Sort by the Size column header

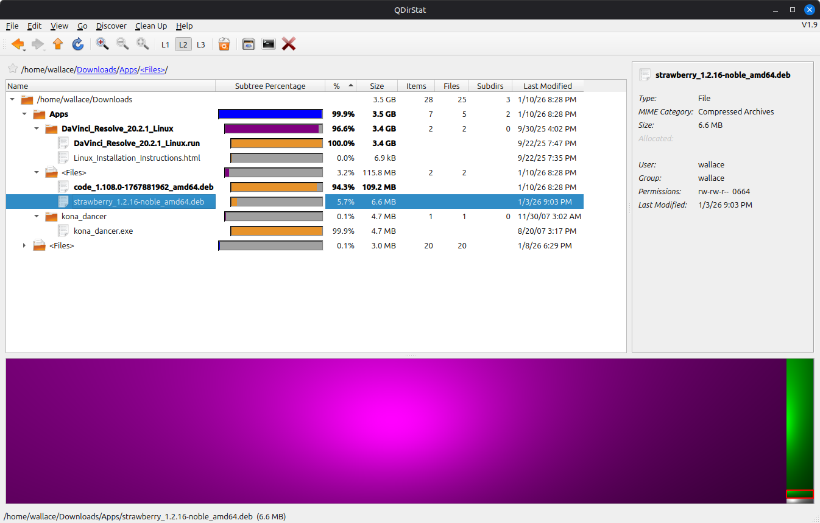coord(376,86)
